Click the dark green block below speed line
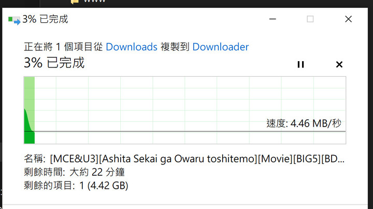Screen dimensions: 373x209 (x=30, y=137)
